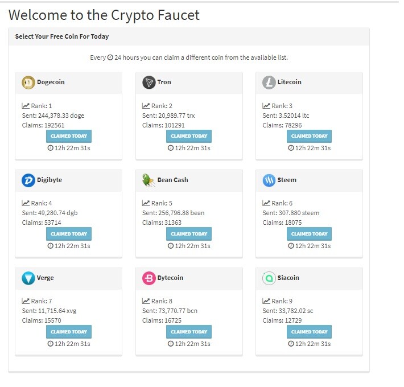
Task: Click the Rank chart icon under Dogecoin
Action: [x=26, y=106]
